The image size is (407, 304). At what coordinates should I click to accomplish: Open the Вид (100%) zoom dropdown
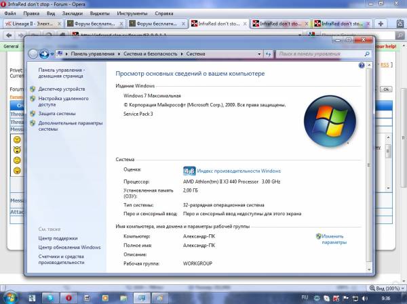387,288
